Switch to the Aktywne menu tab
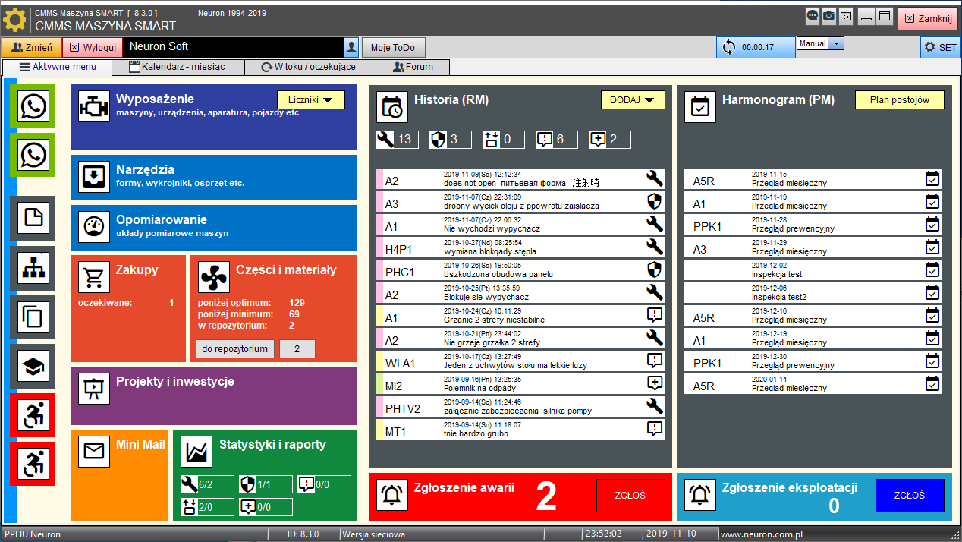The height and width of the screenshot is (542, 962). (58, 67)
